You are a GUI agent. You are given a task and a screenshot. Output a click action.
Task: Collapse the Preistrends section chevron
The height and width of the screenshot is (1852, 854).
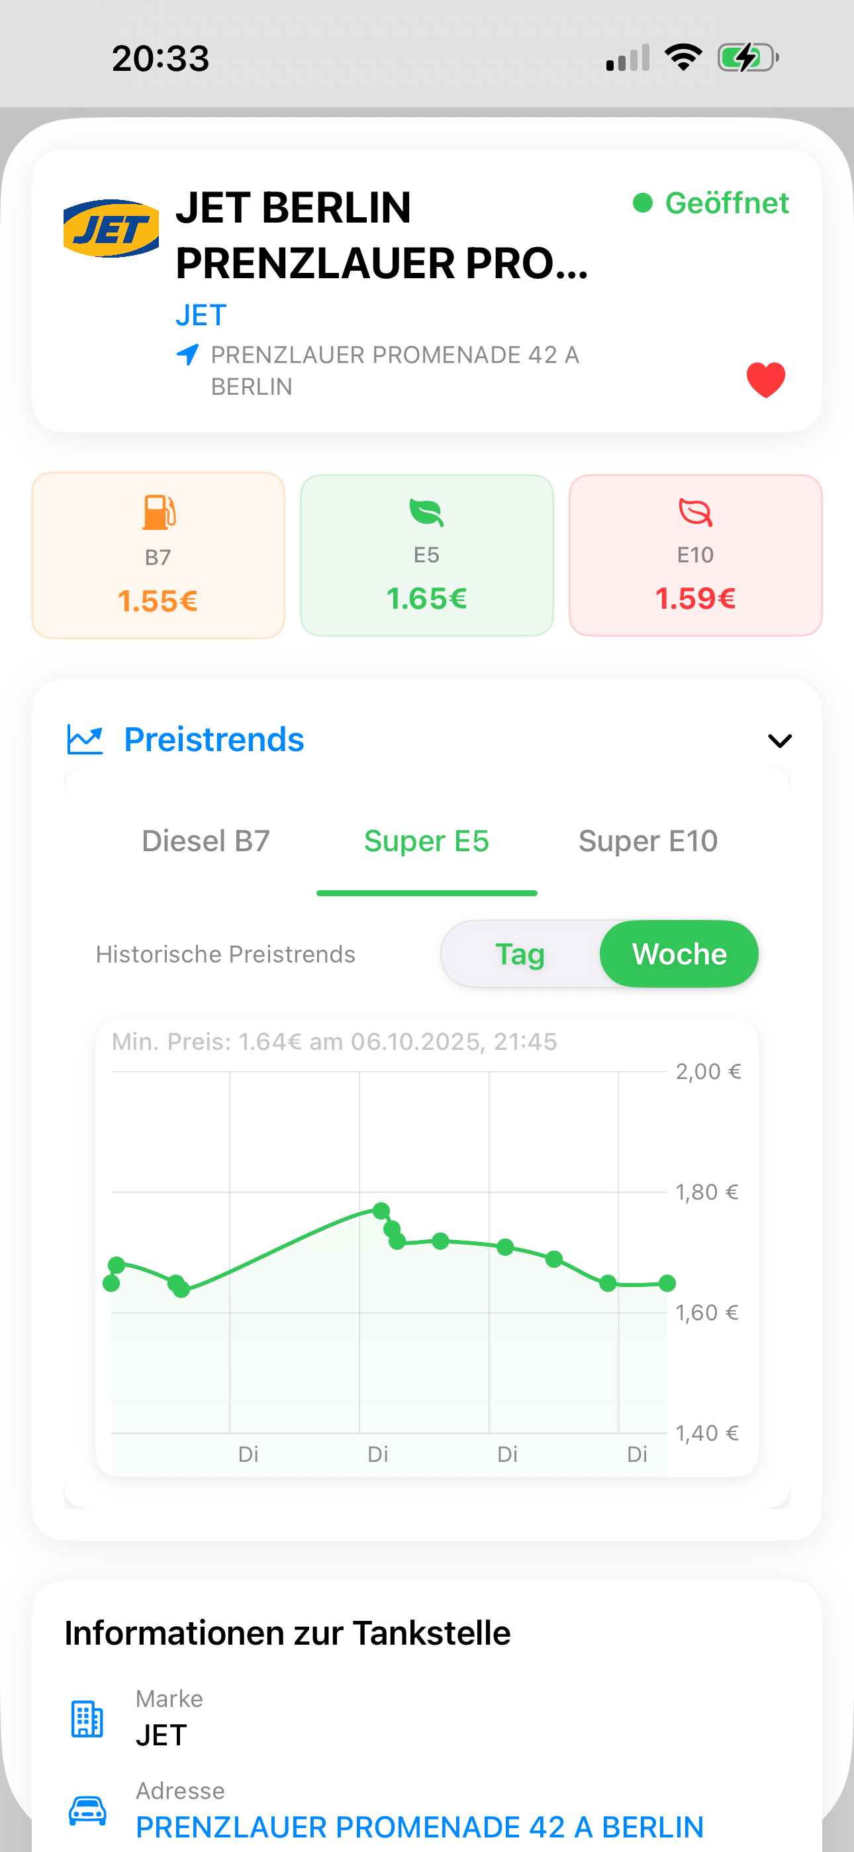(x=779, y=741)
